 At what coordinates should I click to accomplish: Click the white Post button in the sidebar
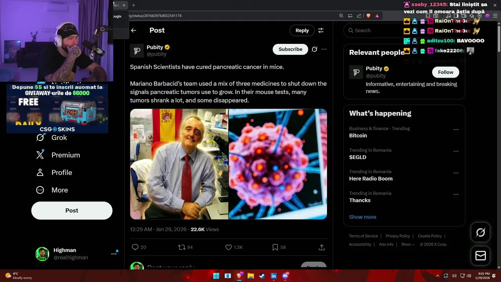[x=72, y=210]
